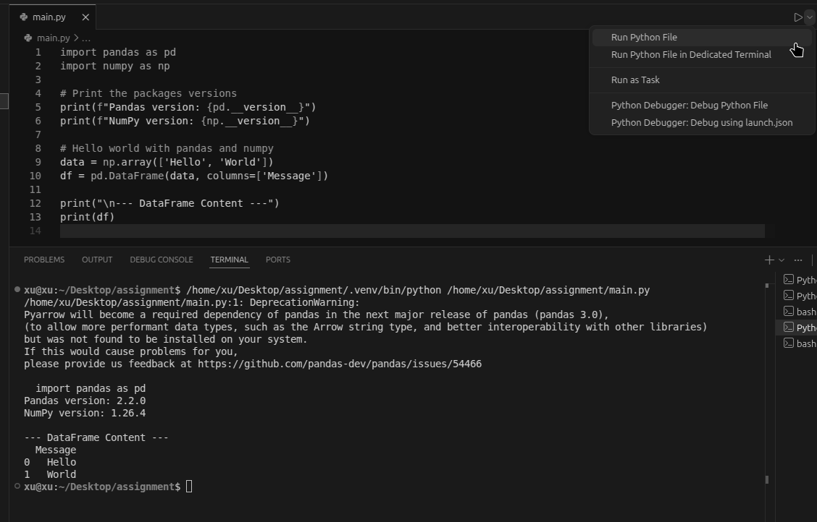
Task: Click the last bash terminal in the list
Action: pyautogui.click(x=797, y=343)
